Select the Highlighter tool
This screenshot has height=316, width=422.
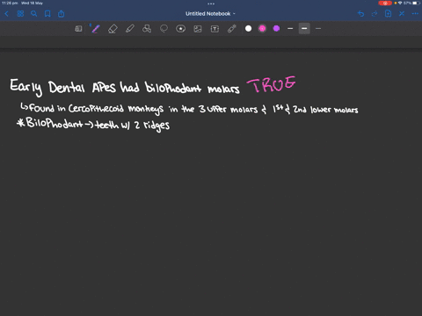point(130,29)
